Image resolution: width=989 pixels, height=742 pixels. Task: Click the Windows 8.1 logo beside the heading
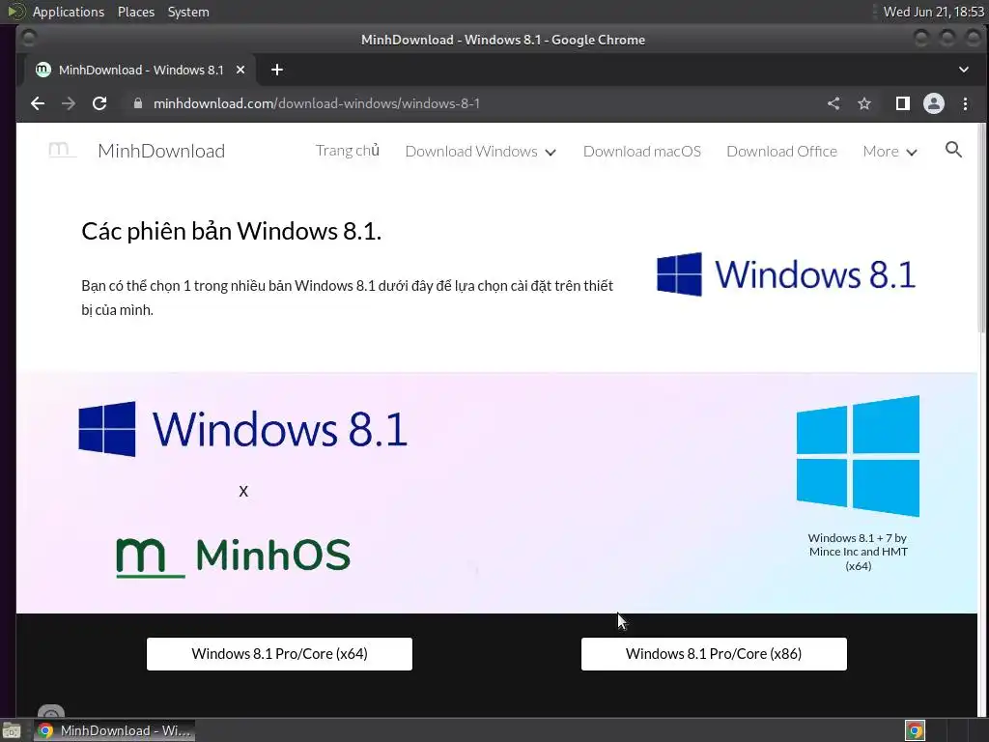[786, 274]
